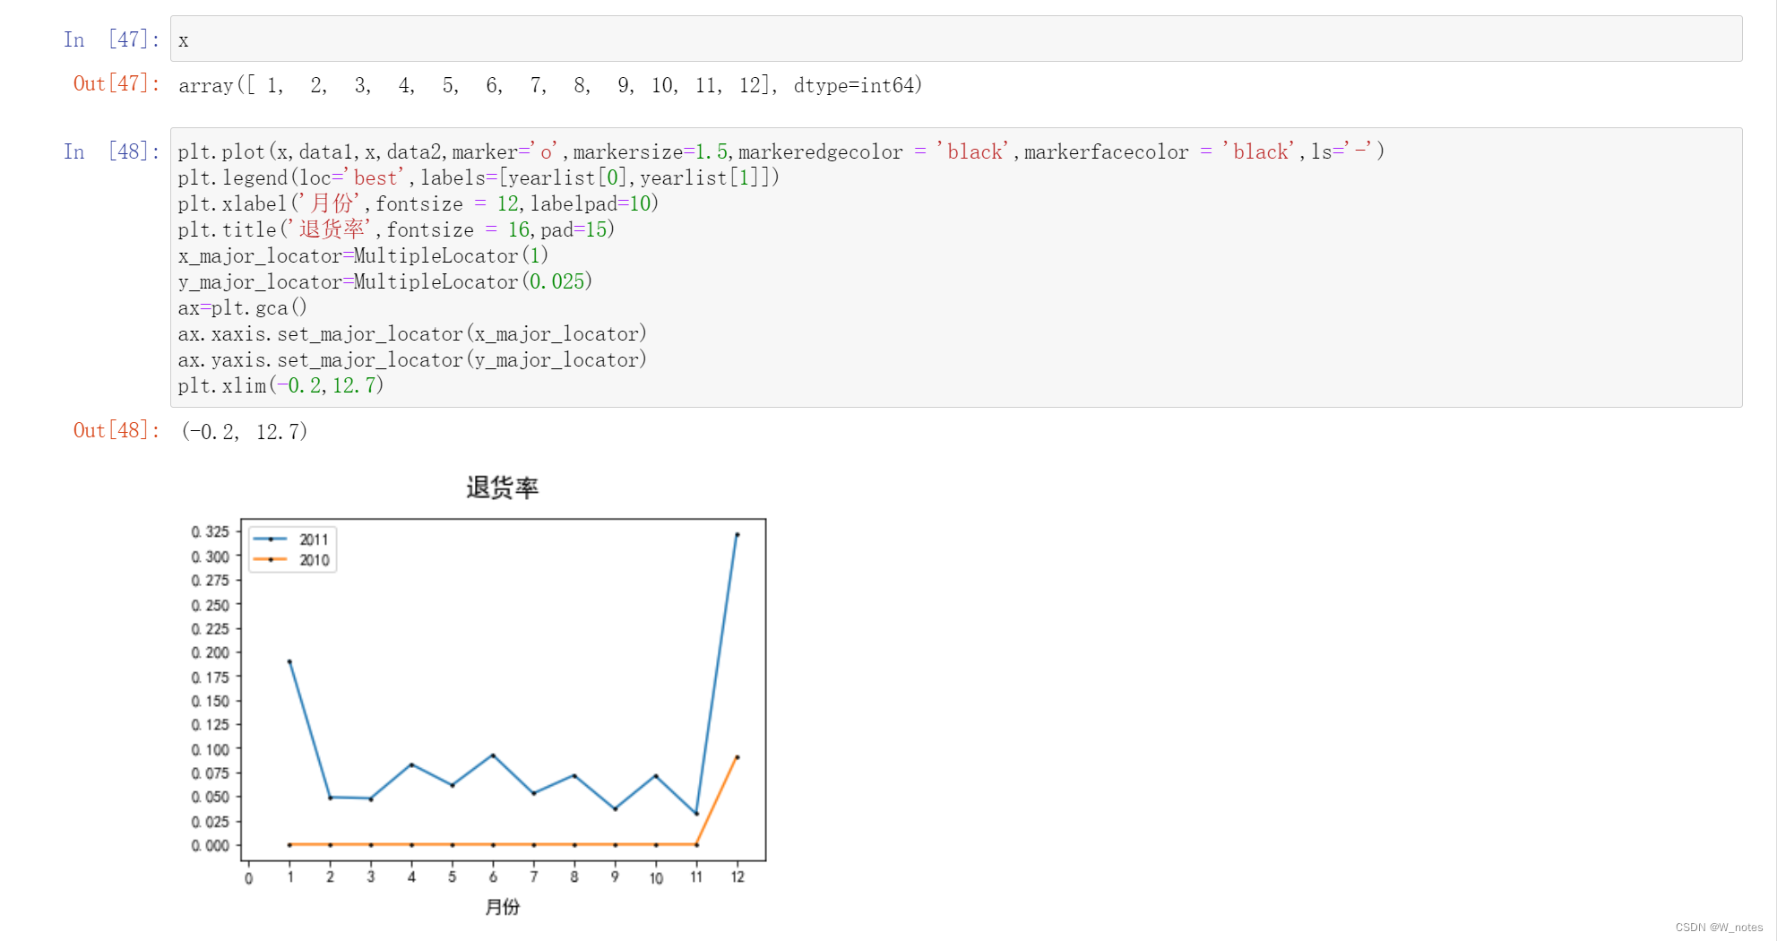The width and height of the screenshot is (1777, 941).
Task: Click the plt.plot line of code
Action: click(x=781, y=151)
